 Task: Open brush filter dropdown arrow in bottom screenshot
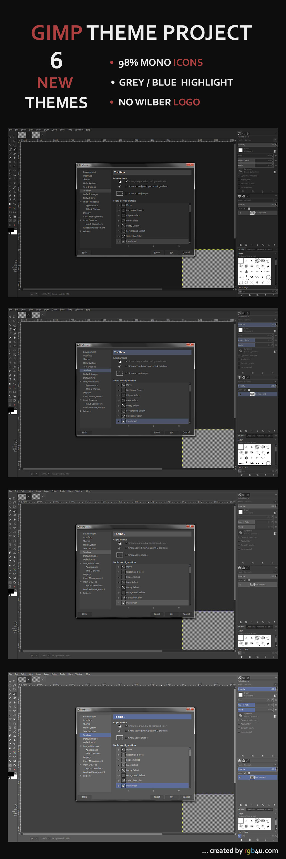point(276,814)
